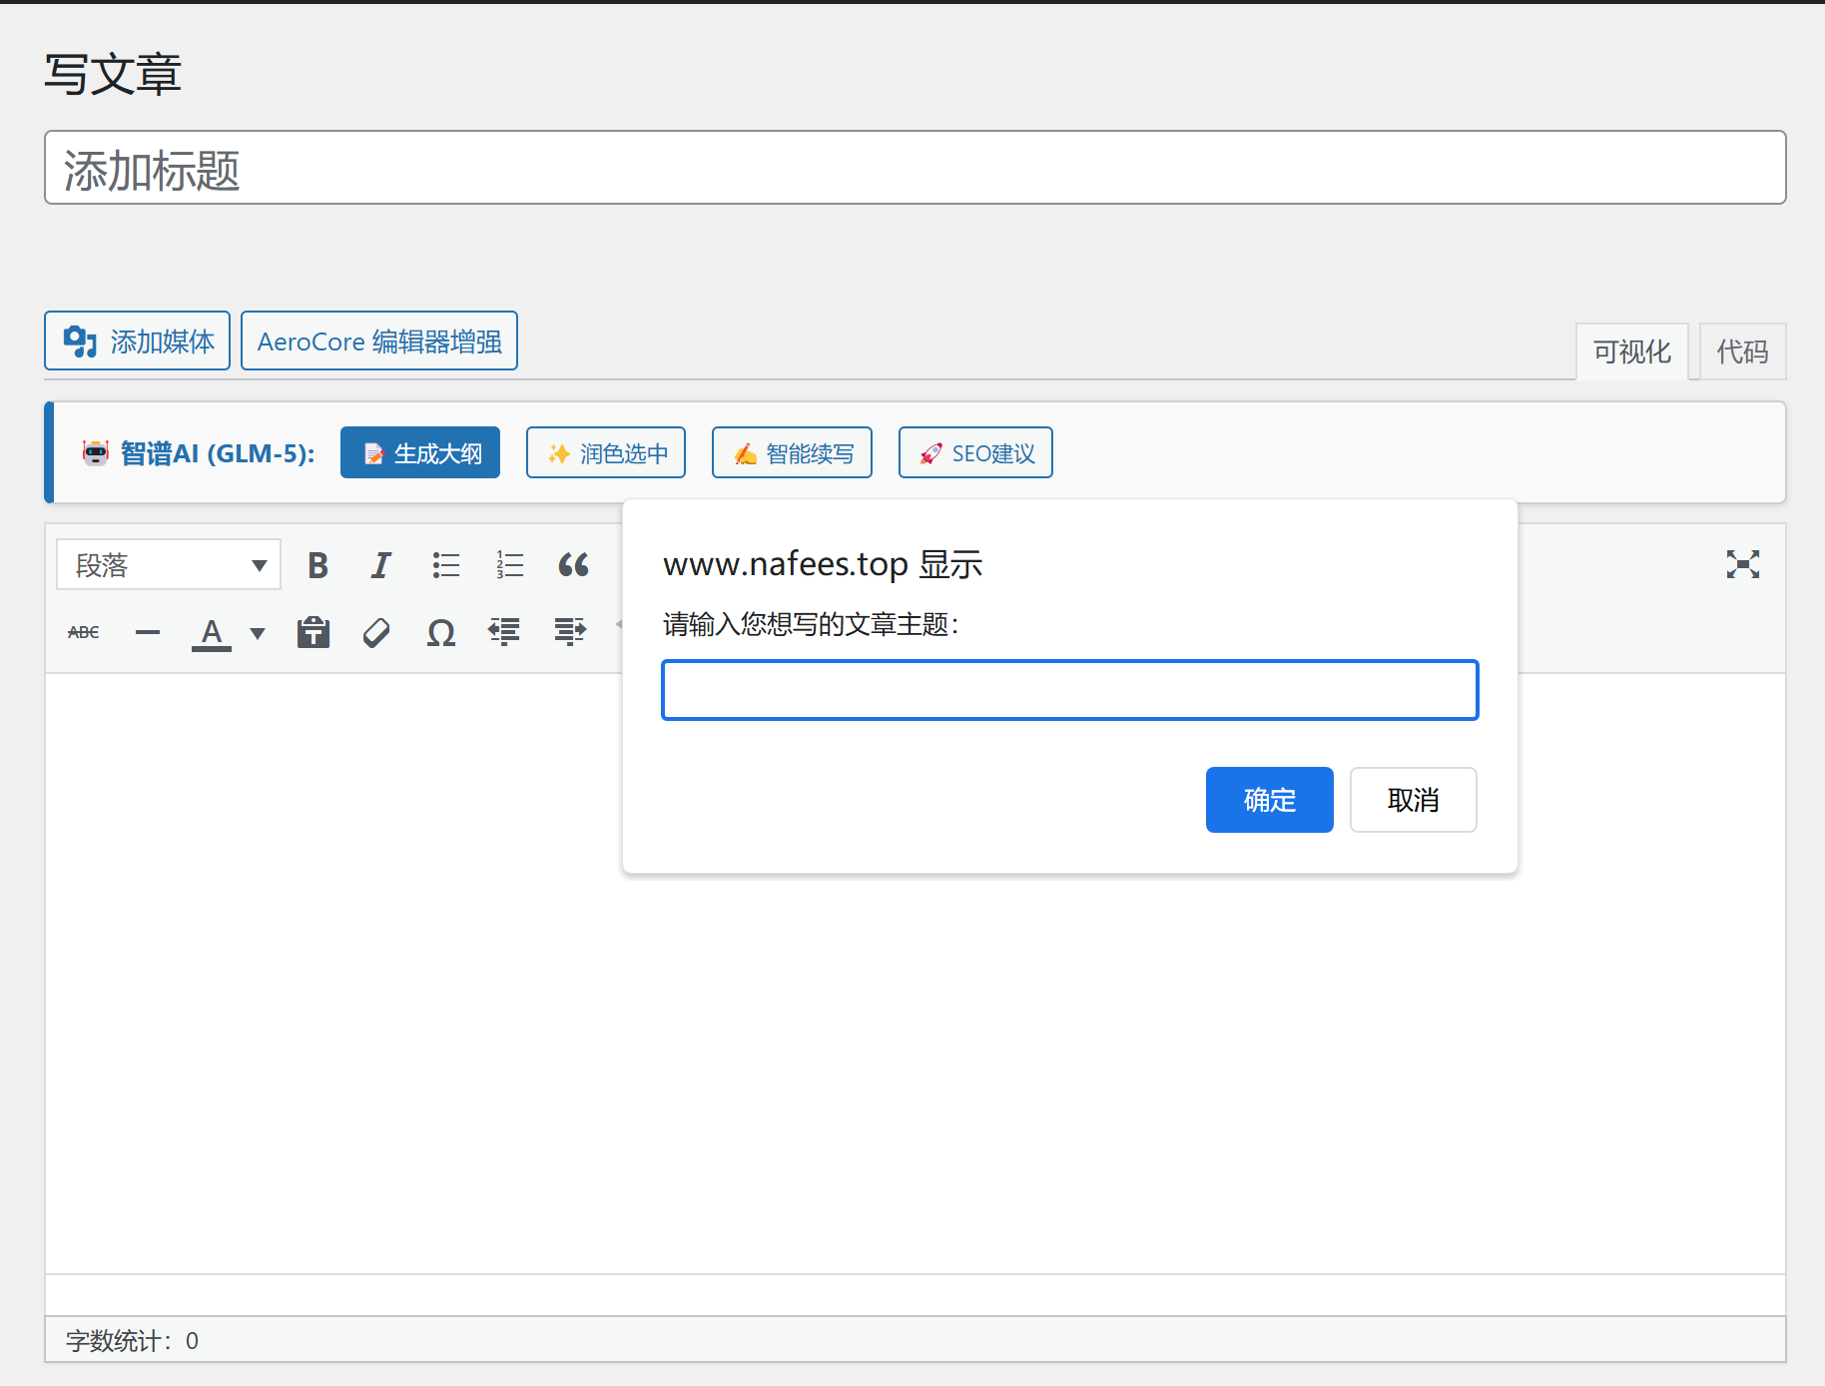Clear formatting with the eraser icon
This screenshot has height=1386, width=1825.
(376, 632)
